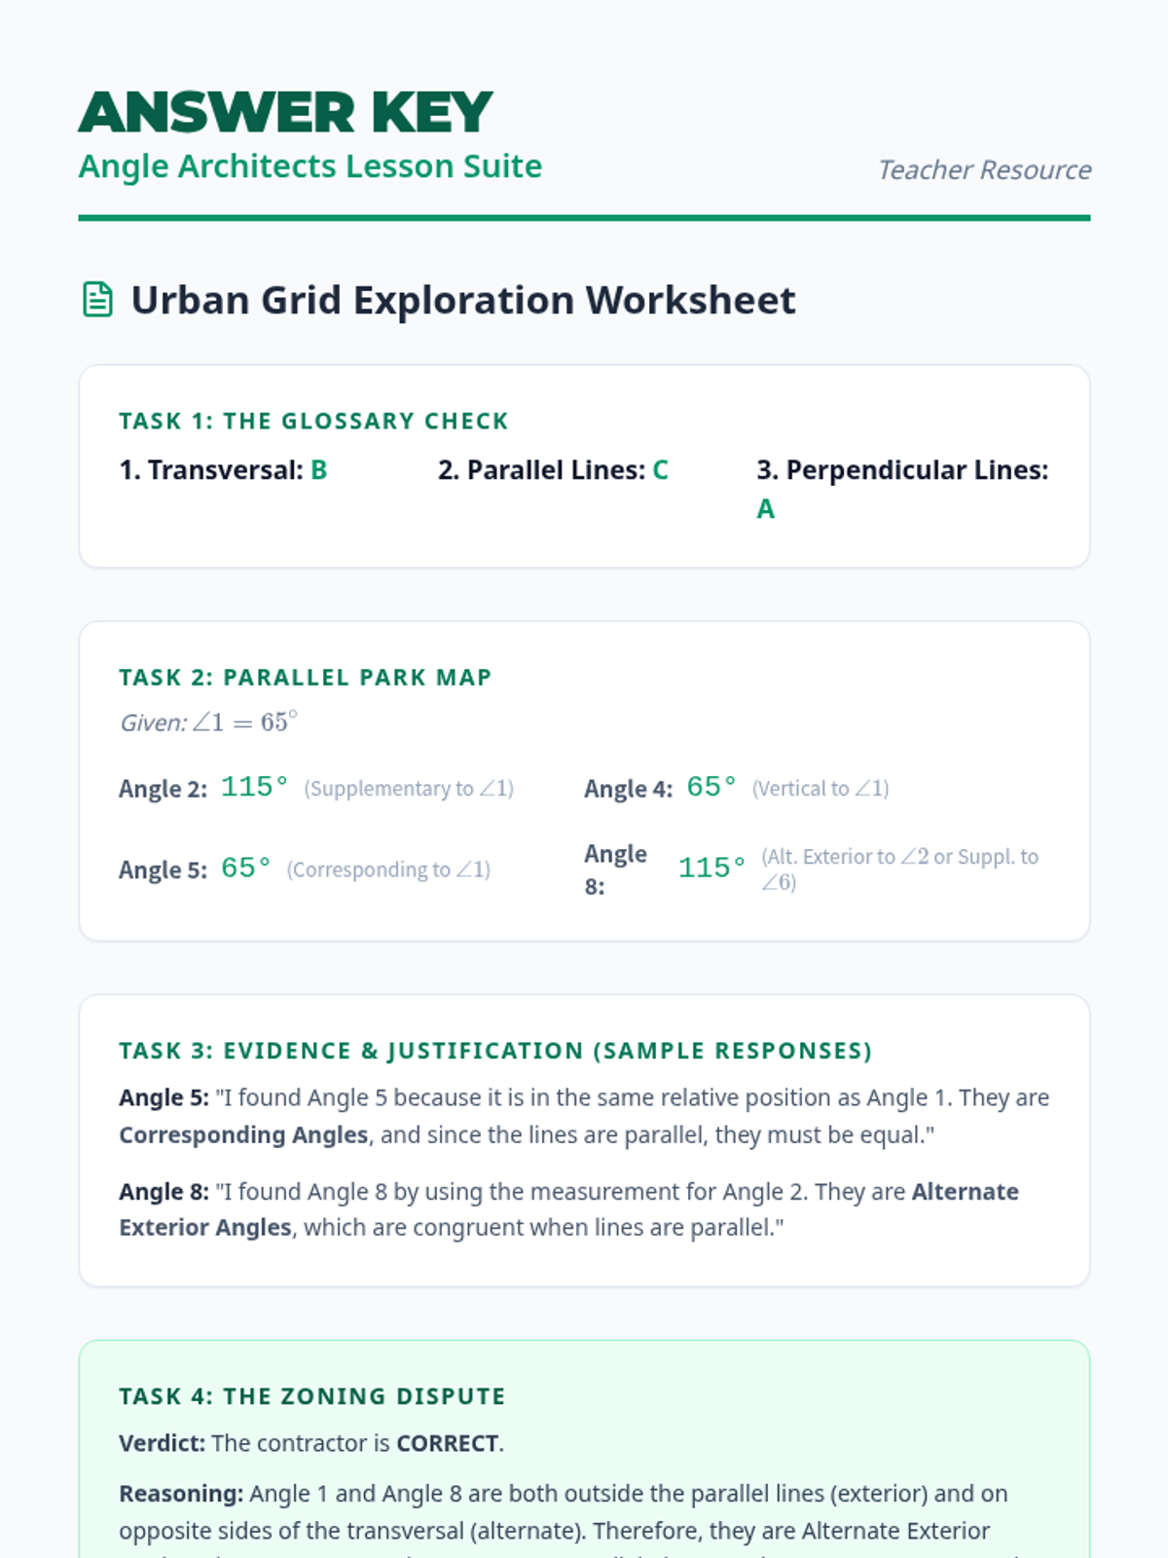Click the Supplementary to ∠1 note
1168x1558 pixels.
[x=409, y=789]
